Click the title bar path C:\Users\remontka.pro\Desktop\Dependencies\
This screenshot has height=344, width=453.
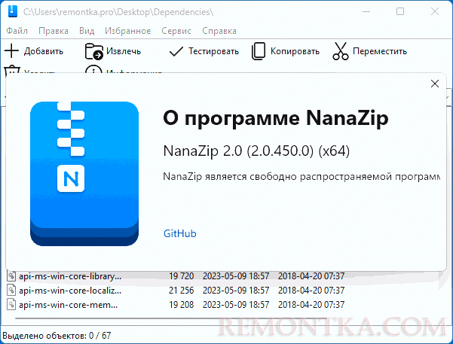pos(118,12)
